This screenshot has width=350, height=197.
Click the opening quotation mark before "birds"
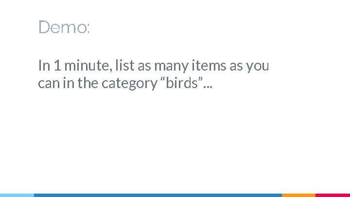click(163, 80)
